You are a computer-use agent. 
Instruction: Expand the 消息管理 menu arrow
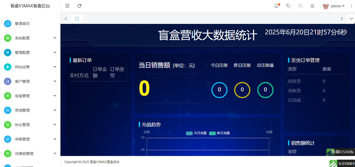(x=55, y=139)
